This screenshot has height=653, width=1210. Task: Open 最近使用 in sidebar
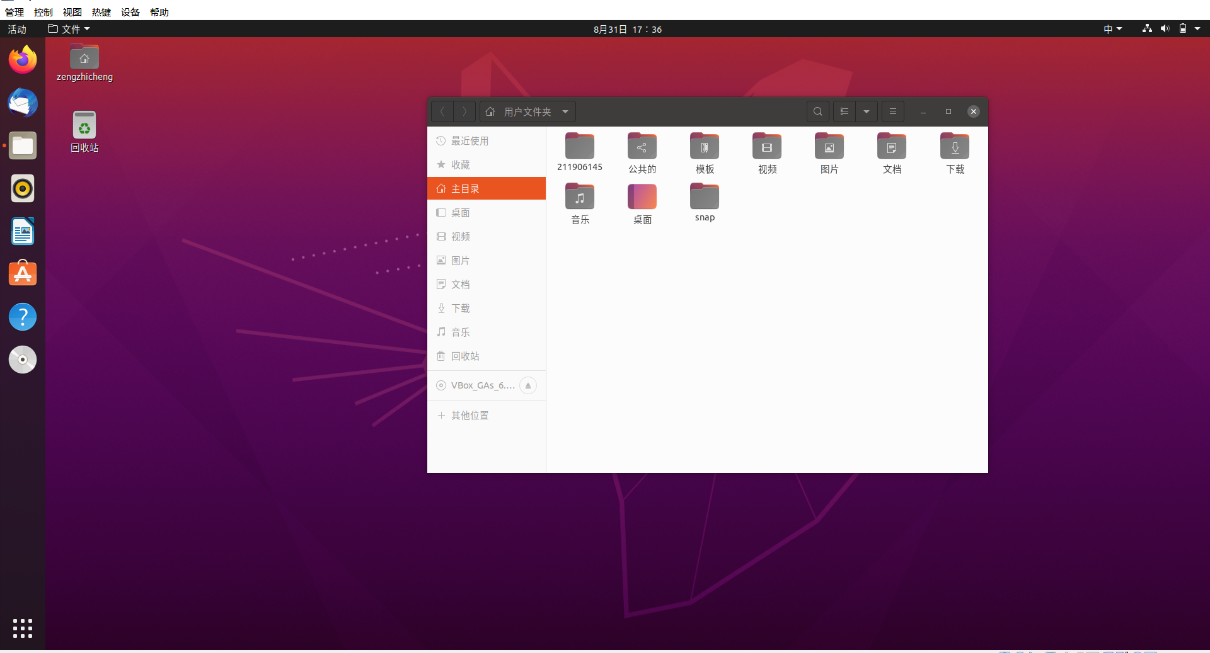(x=487, y=141)
